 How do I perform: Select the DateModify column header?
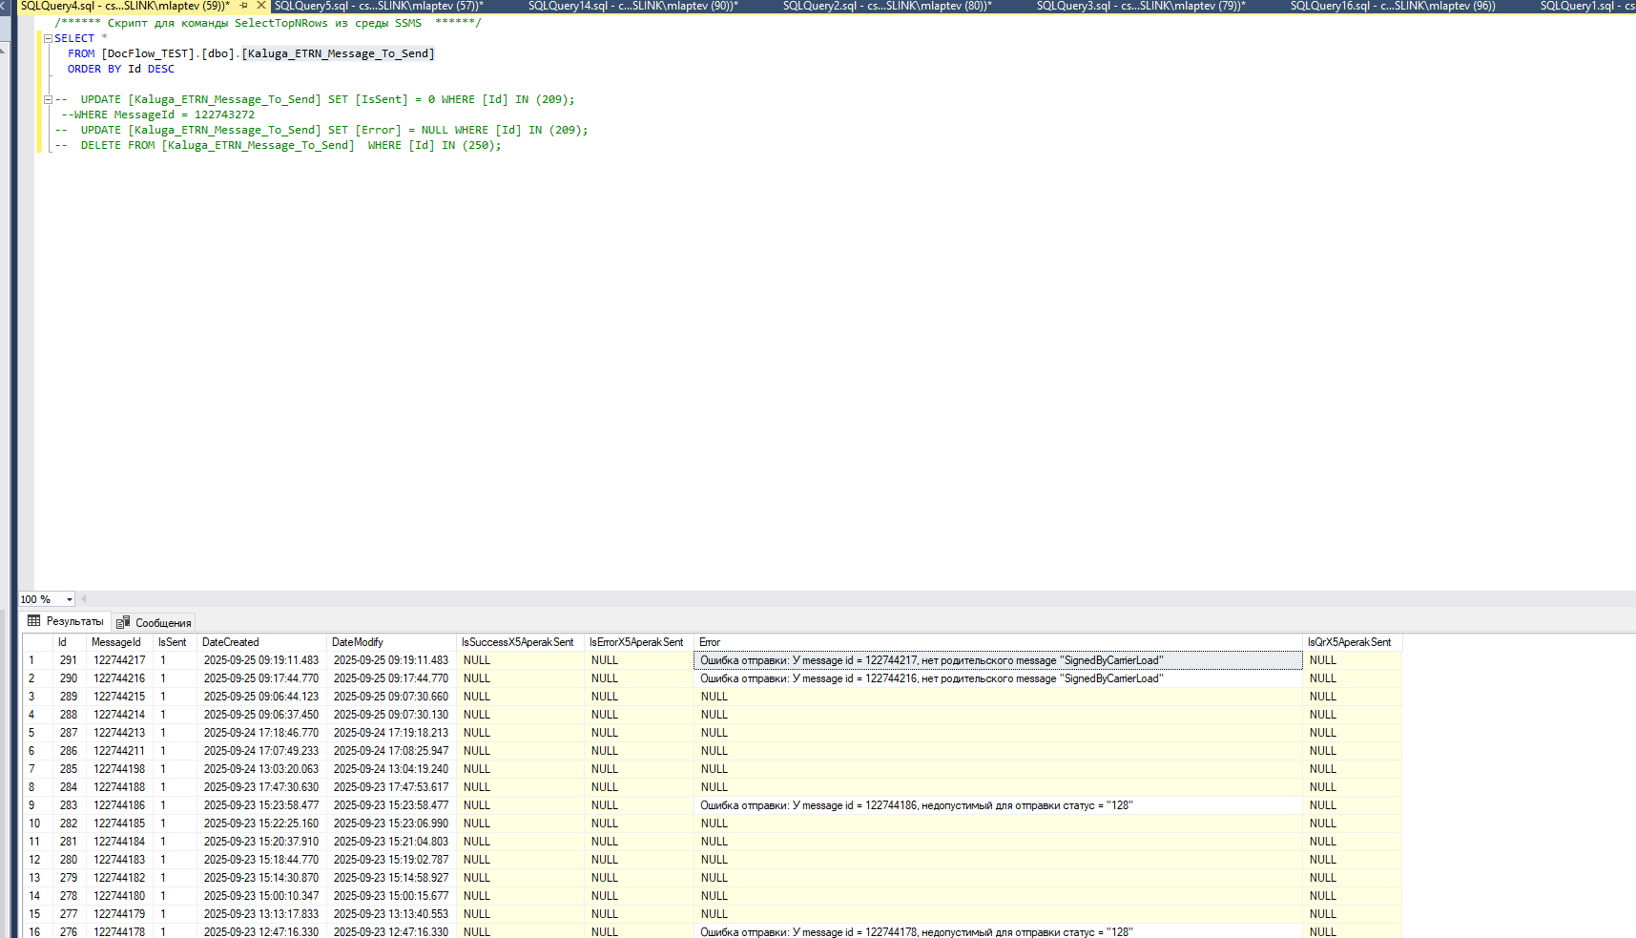392,642
